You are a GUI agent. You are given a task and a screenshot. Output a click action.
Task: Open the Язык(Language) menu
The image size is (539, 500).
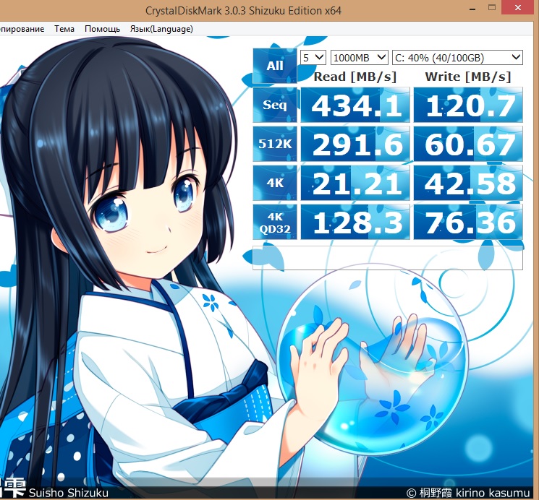[x=161, y=29]
